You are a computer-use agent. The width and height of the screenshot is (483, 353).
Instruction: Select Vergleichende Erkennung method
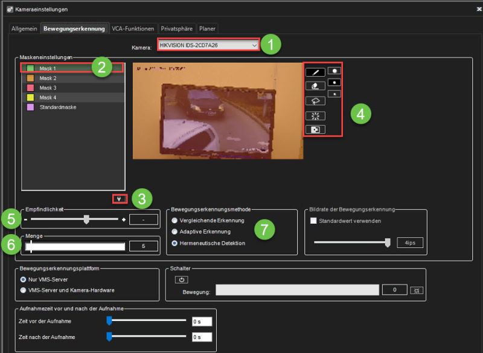(175, 220)
